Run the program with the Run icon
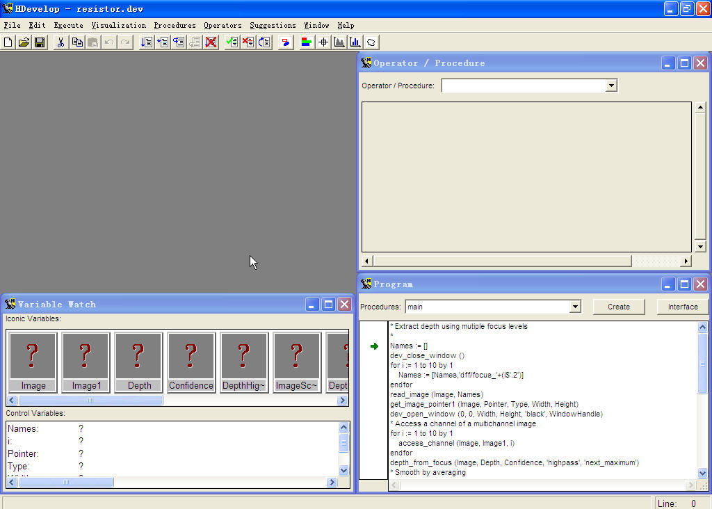Viewport: 712px width, 509px height. tap(146, 42)
